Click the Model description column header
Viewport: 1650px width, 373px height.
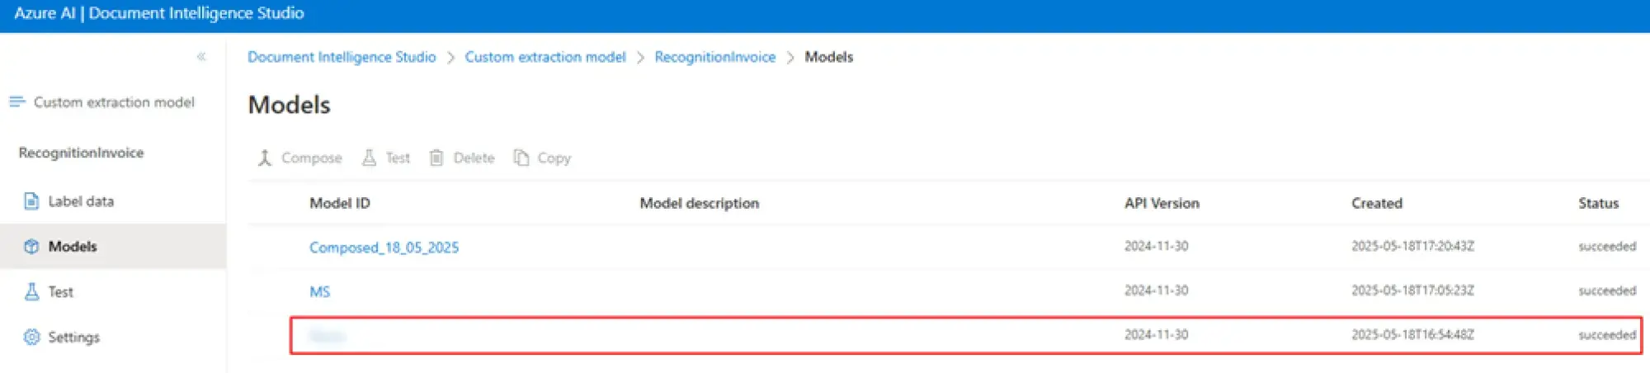tap(700, 203)
